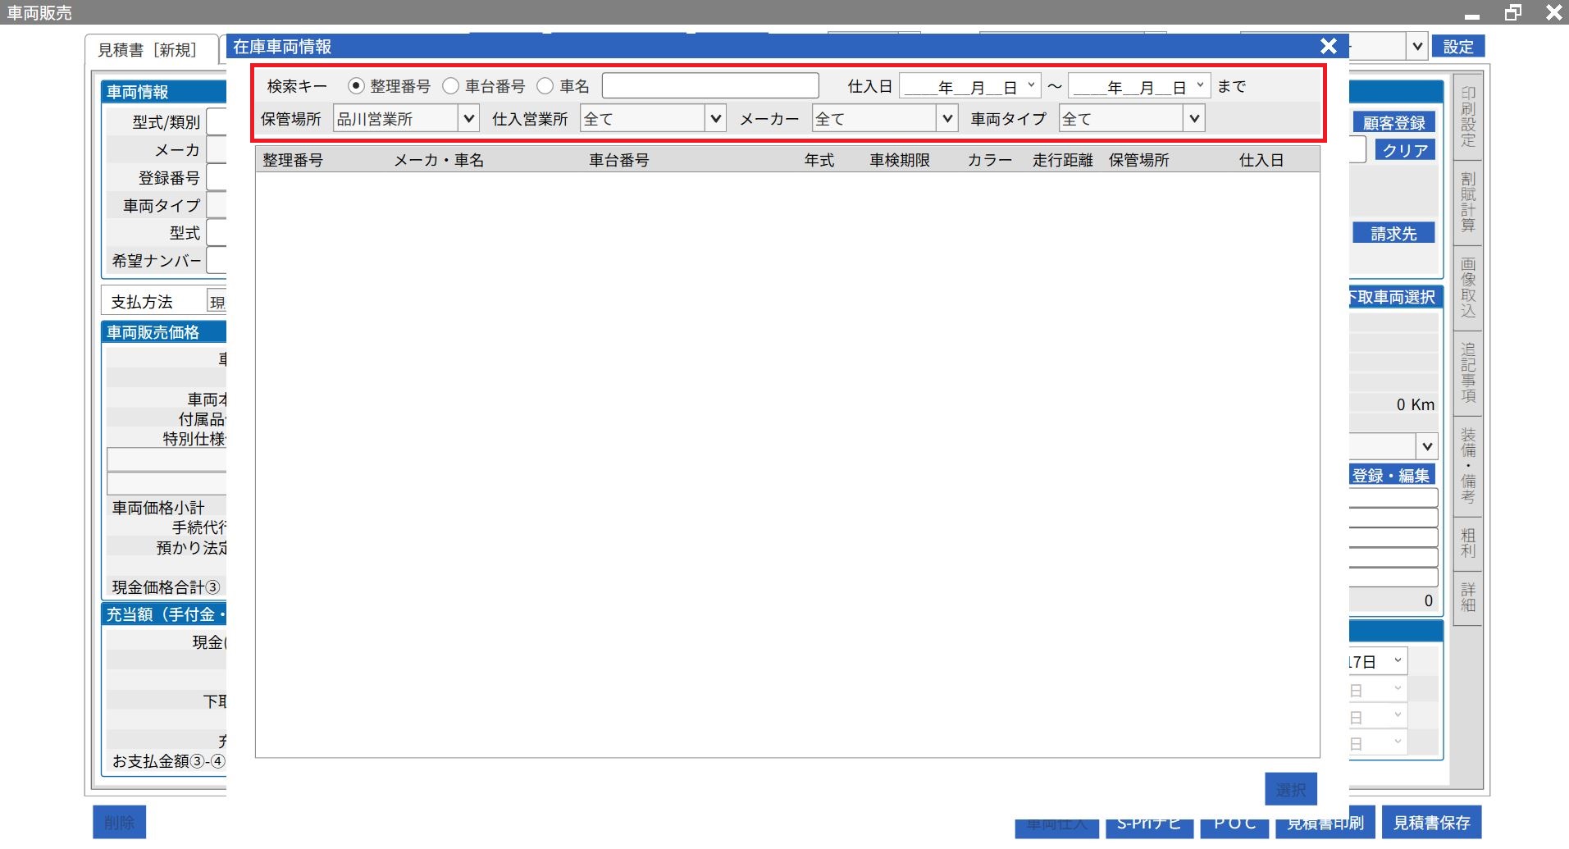Image resolution: width=1569 pixels, height=849 pixels.
Task: Open the 保管場所 dropdown showing 品川営業所
Action: (468, 119)
